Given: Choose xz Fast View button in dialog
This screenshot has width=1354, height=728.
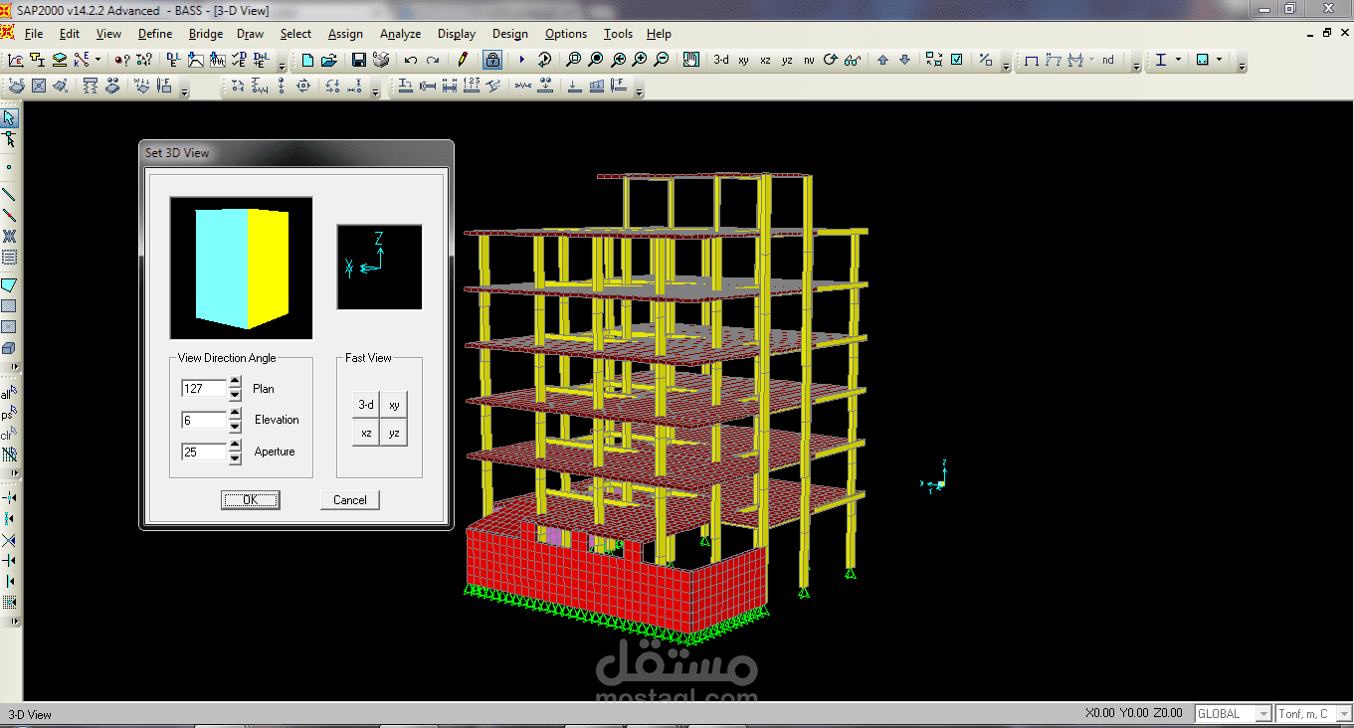Looking at the screenshot, I should (366, 433).
